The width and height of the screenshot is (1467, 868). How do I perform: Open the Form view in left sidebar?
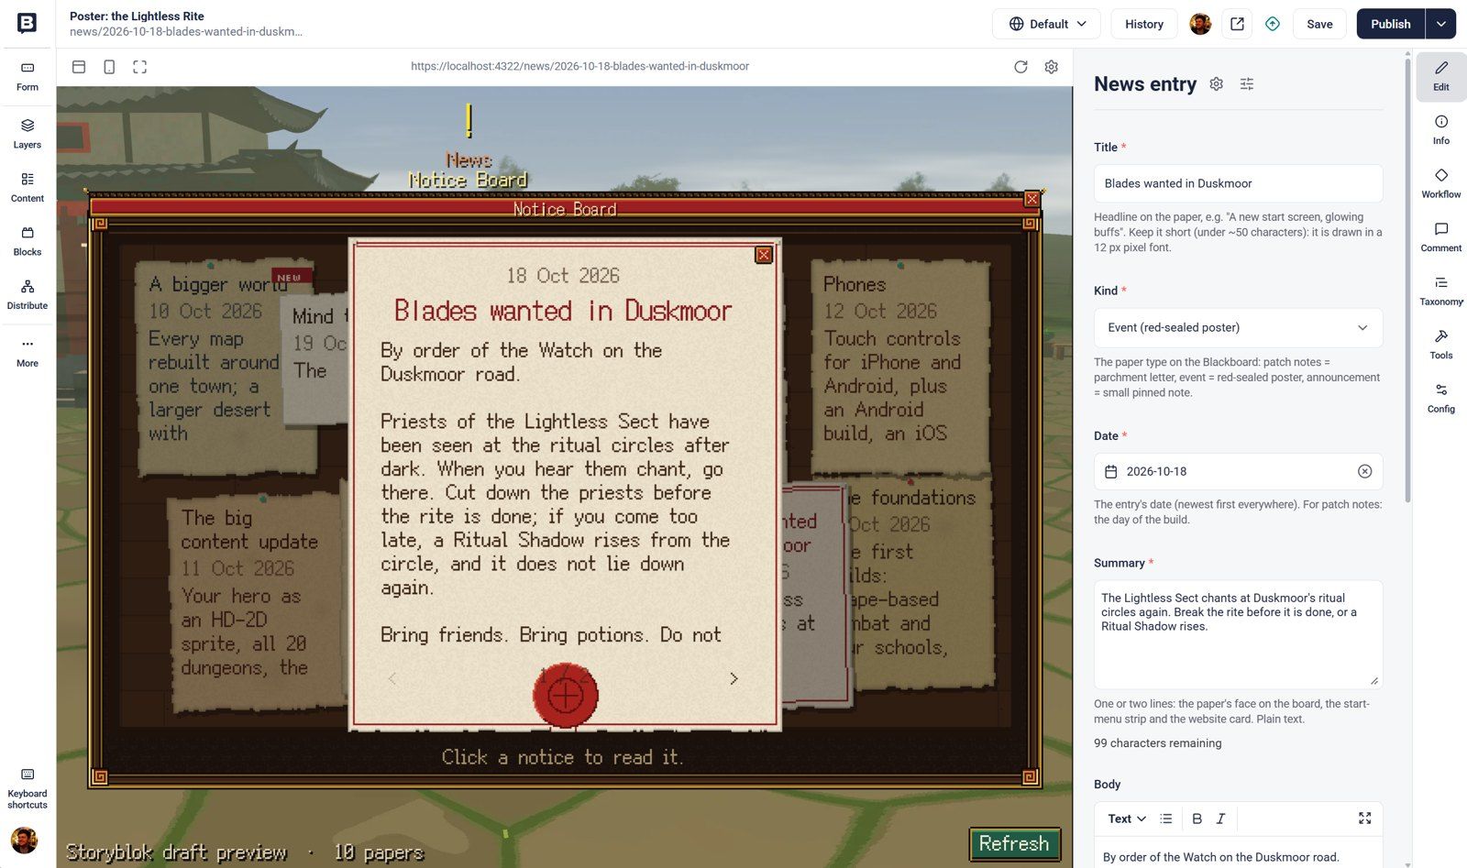tap(28, 76)
